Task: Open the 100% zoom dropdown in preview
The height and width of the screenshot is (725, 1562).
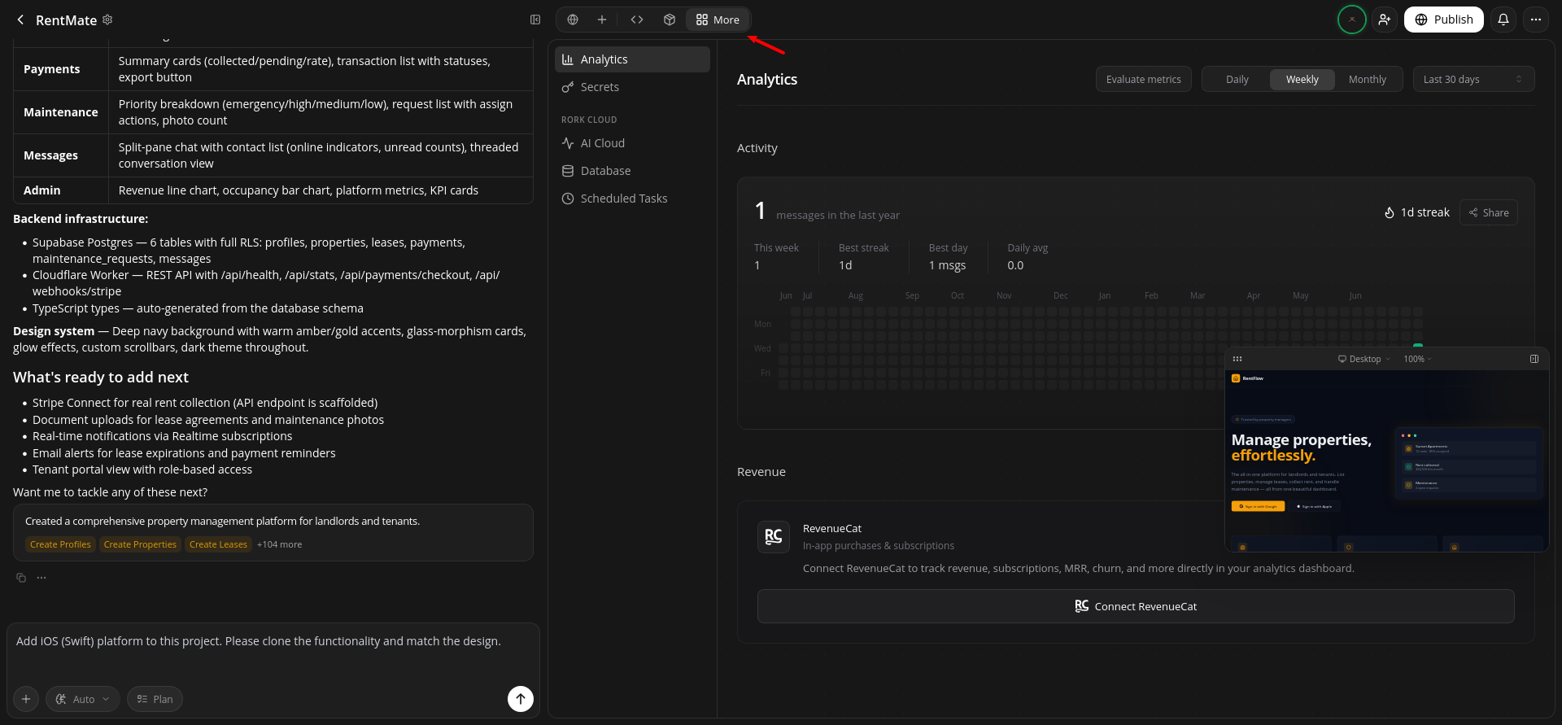Action: [1417, 359]
